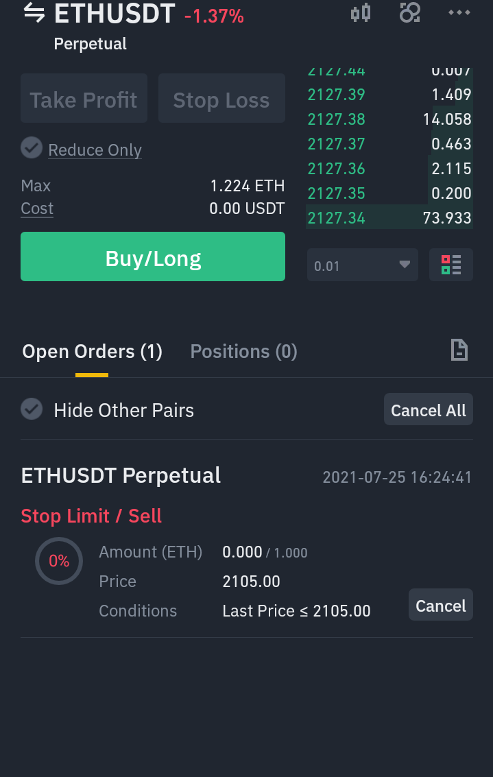This screenshot has height=777, width=493.
Task: Tap the swap pair arrows icon
Action: (34, 13)
